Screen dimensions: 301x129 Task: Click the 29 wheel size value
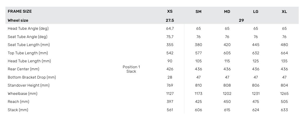[x=241, y=20]
